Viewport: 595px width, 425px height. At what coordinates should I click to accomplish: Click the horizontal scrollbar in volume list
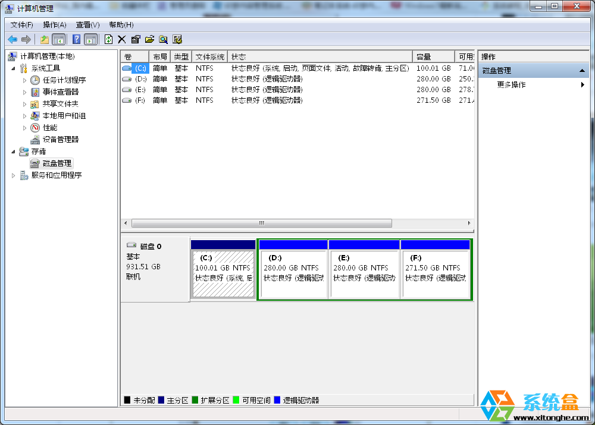[x=261, y=223]
